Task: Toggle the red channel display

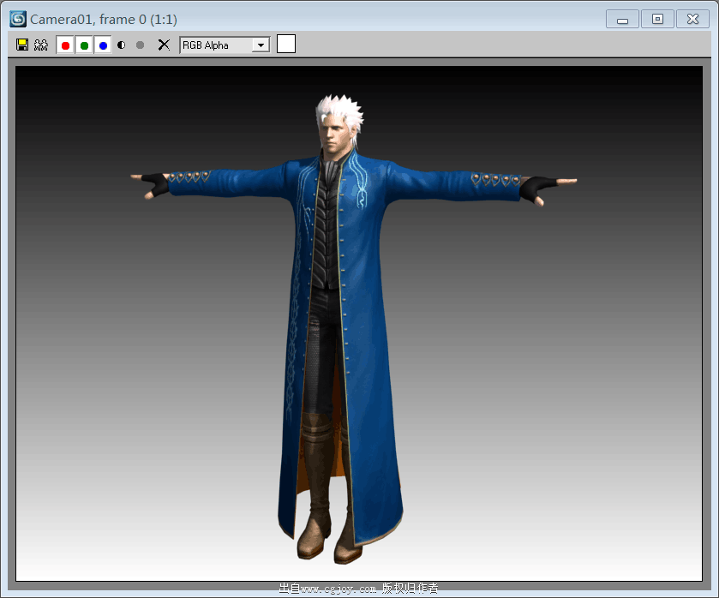Action: tap(64, 45)
